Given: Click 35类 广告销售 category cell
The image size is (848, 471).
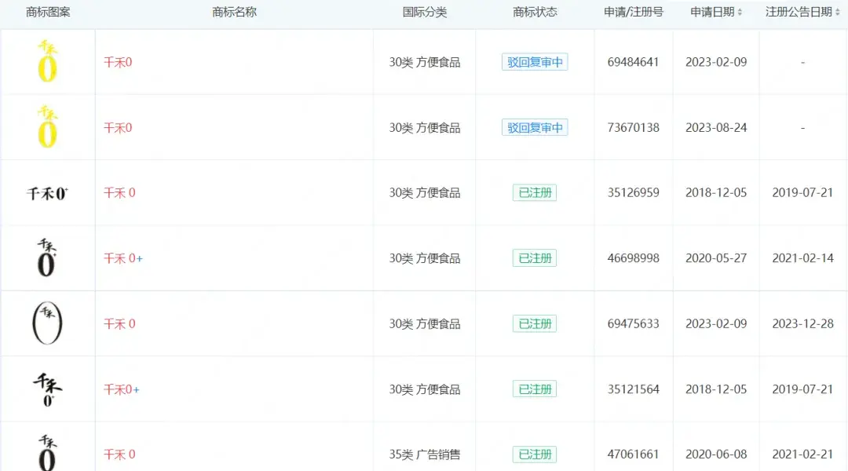Looking at the screenshot, I should [425, 455].
